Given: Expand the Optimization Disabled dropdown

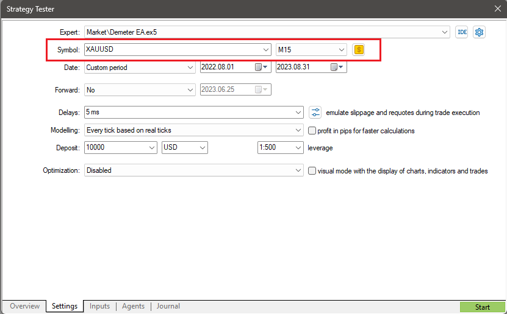Looking at the screenshot, I should 298,170.
